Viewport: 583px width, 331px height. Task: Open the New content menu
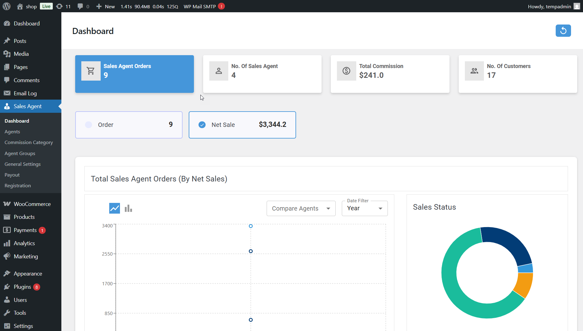[x=106, y=6]
